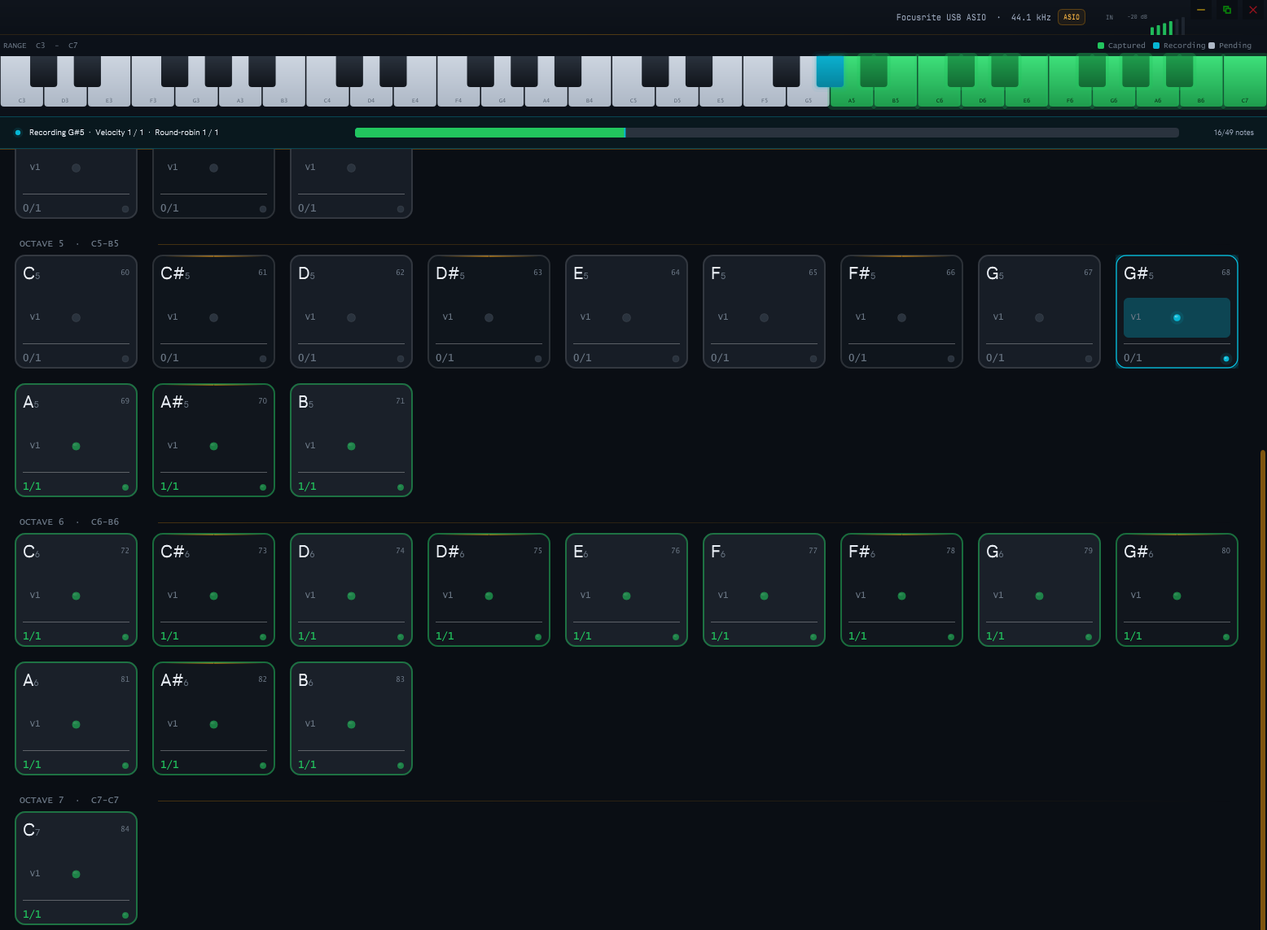Open the C#6 note card

(x=213, y=590)
